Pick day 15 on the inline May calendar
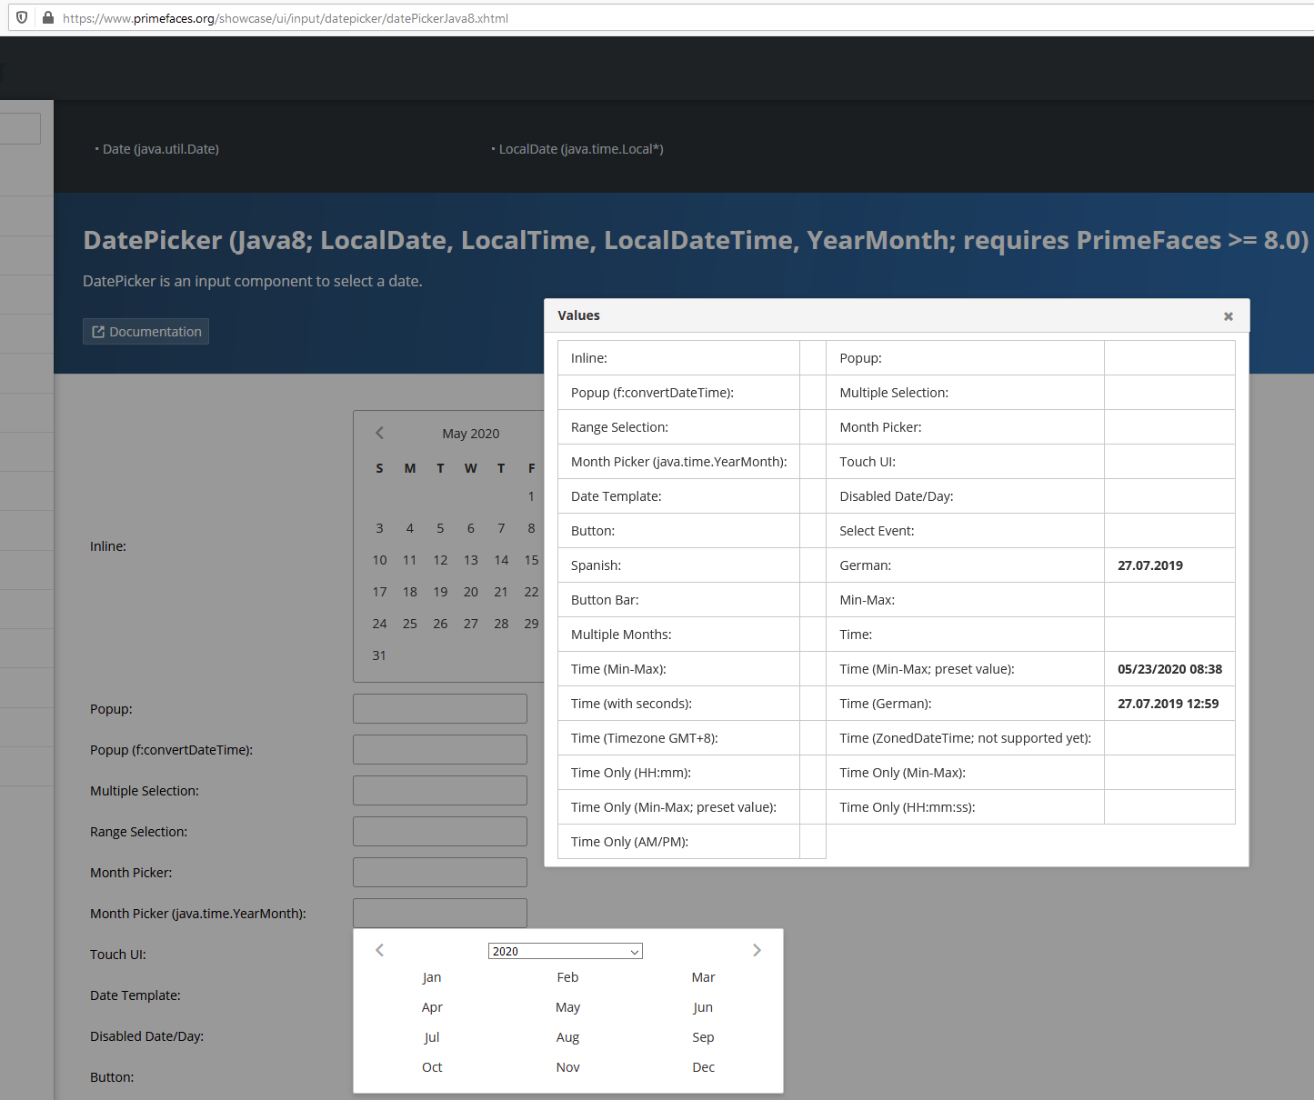Screen dimensions: 1314x1100 click(531, 559)
